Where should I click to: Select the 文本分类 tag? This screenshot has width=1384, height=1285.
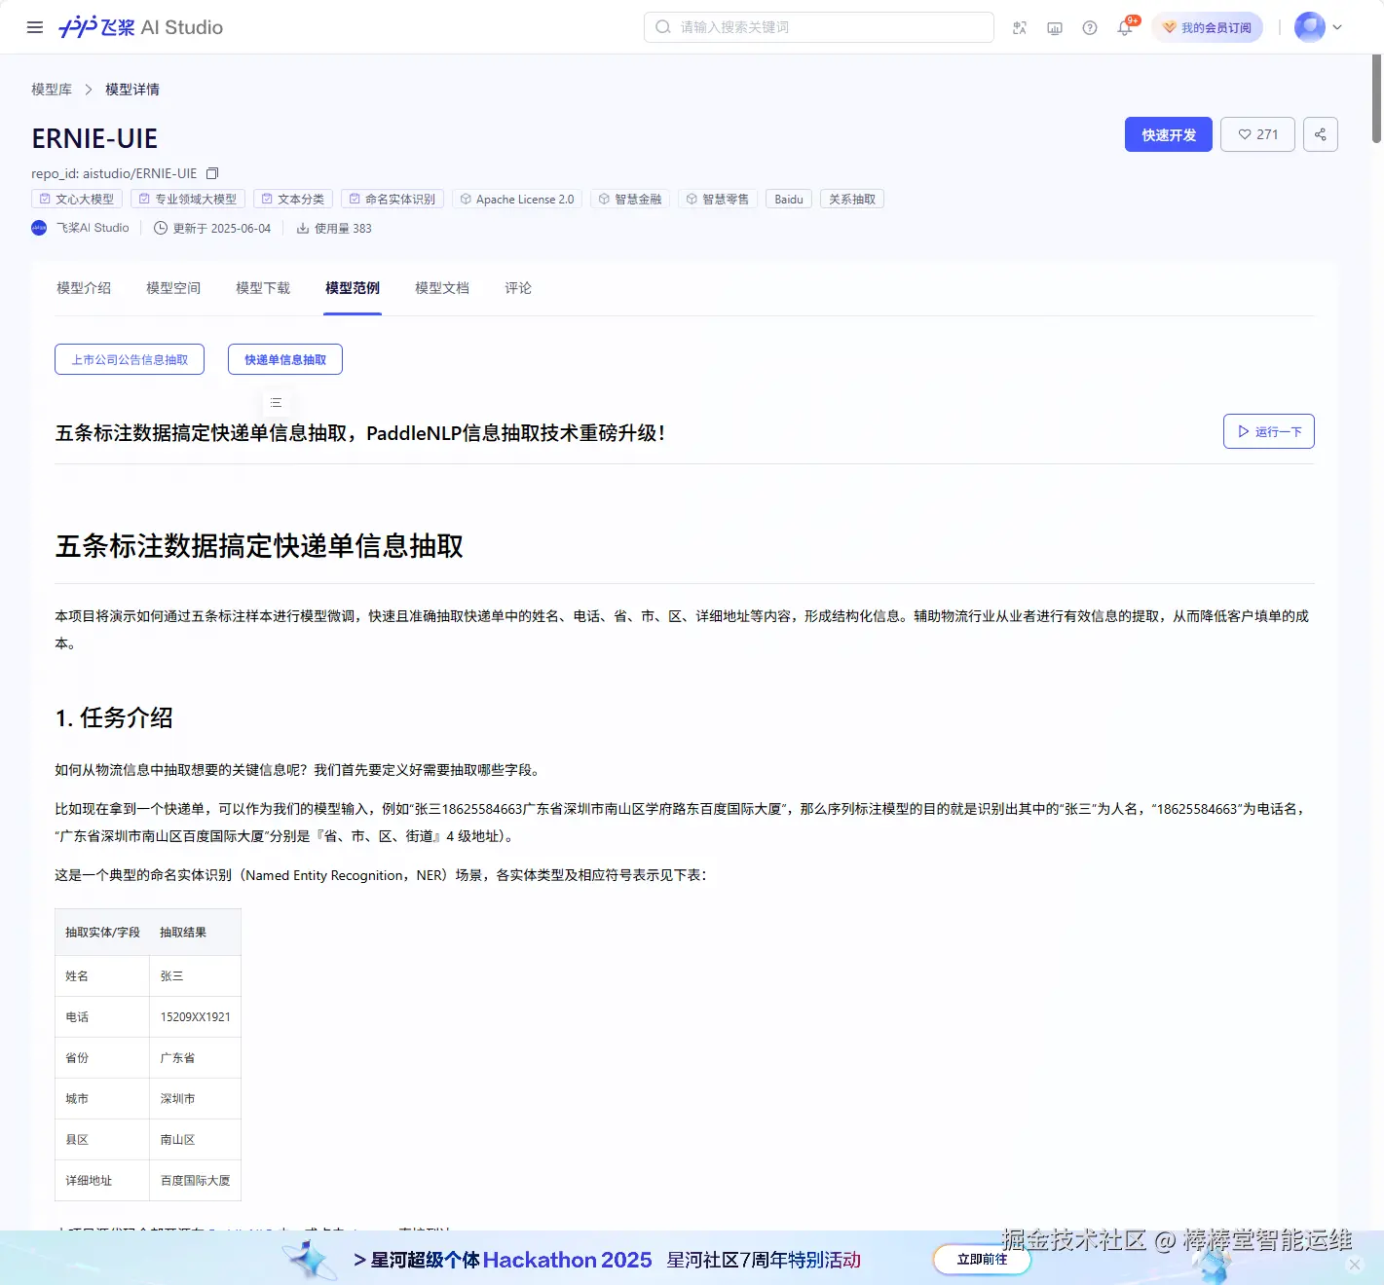pyautogui.click(x=293, y=199)
